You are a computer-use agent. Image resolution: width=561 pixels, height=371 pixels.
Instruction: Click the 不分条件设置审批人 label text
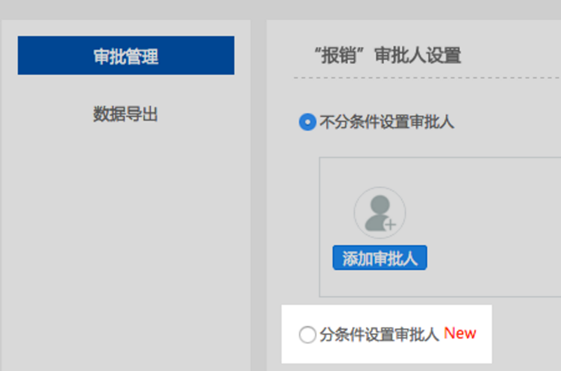(x=386, y=122)
